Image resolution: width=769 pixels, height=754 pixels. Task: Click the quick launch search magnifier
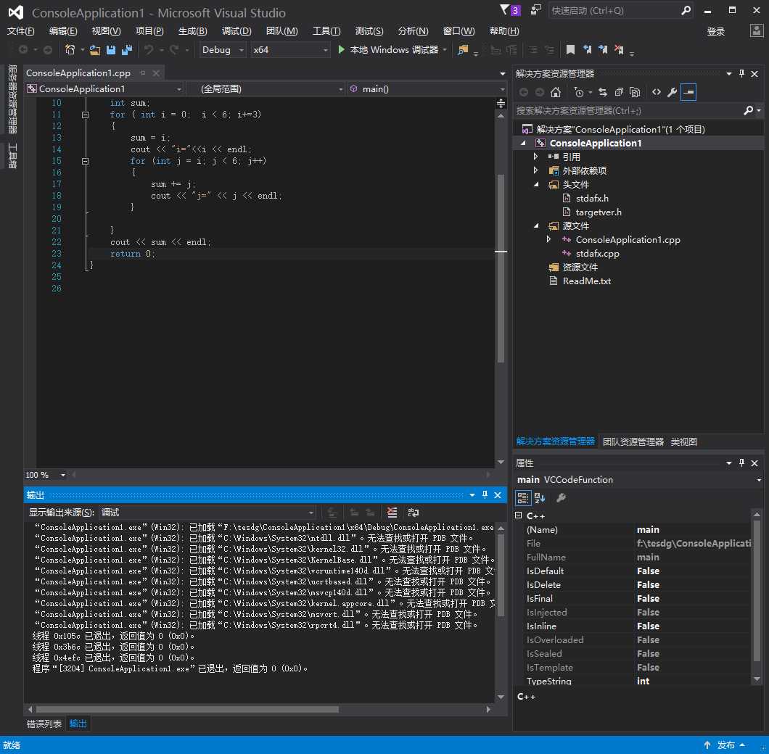click(686, 10)
